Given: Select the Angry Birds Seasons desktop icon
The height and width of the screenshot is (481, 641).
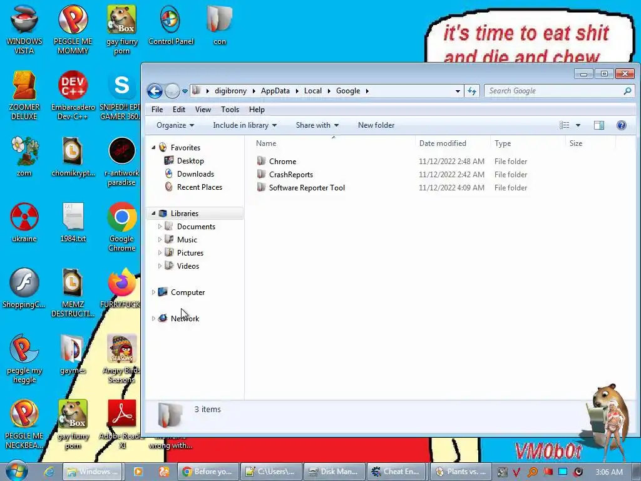Looking at the screenshot, I should [x=121, y=359].
